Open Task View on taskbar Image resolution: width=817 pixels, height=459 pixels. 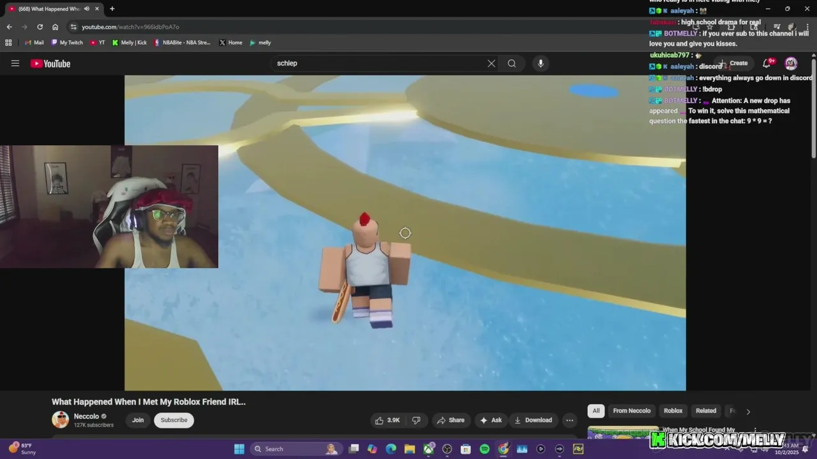[354, 449]
